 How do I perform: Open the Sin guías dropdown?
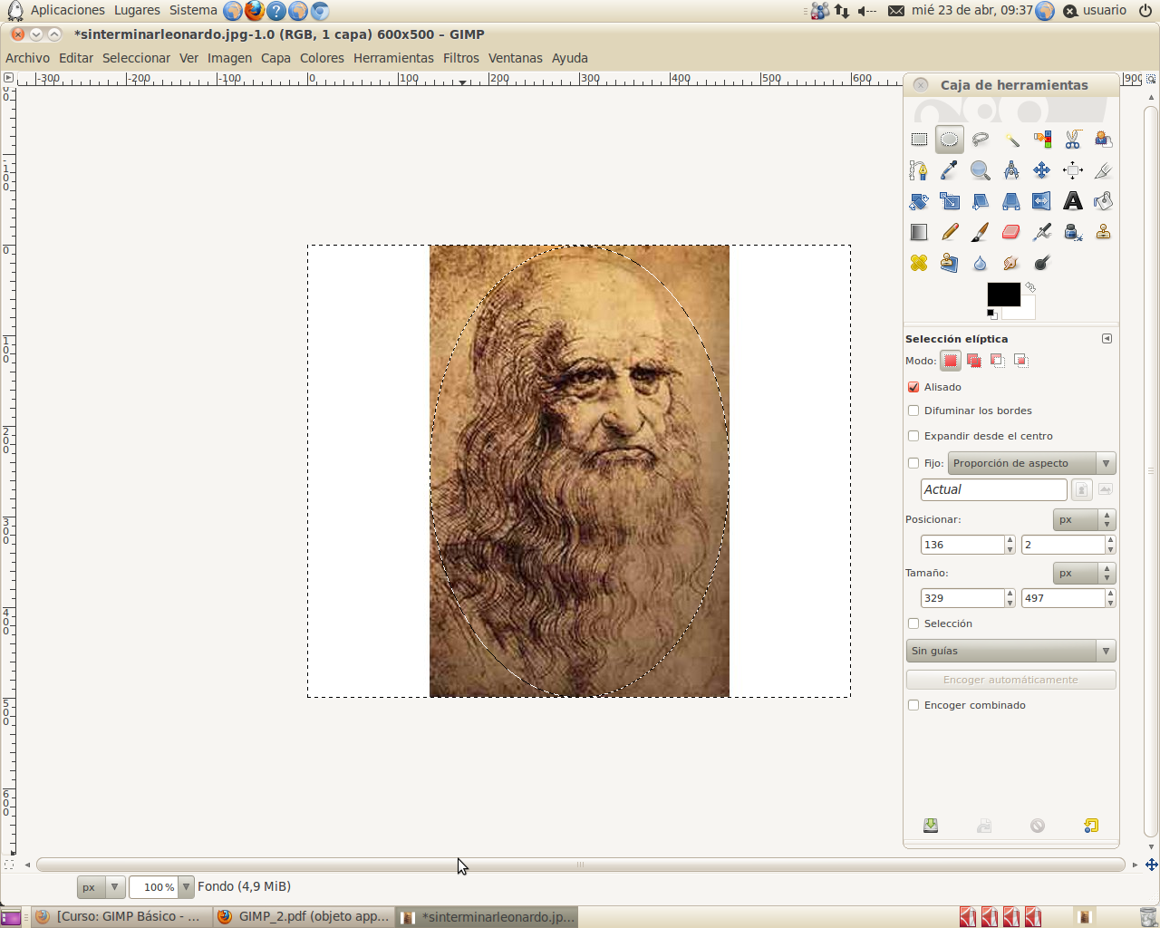coord(1010,650)
